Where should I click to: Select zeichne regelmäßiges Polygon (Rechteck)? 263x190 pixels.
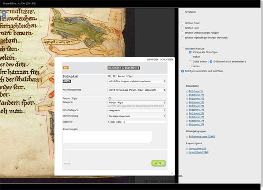[182, 38]
